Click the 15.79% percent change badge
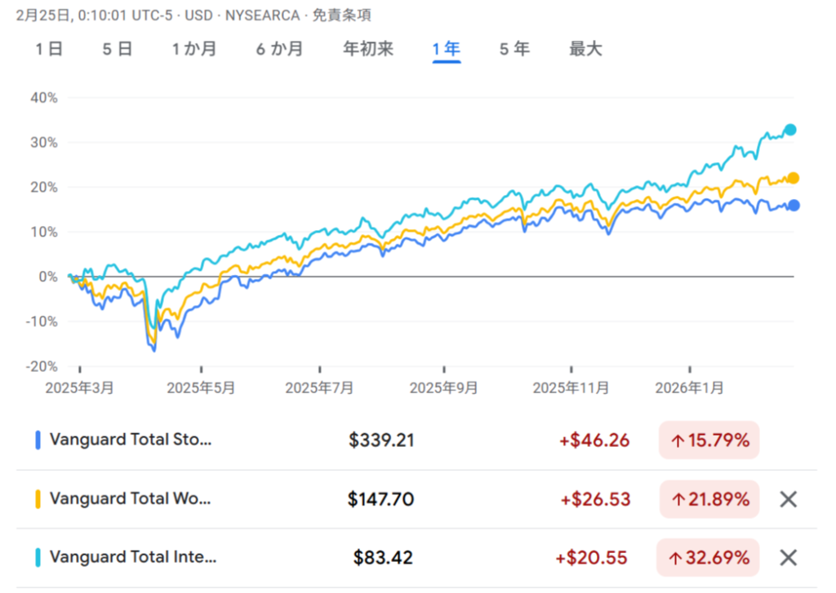 tap(709, 440)
